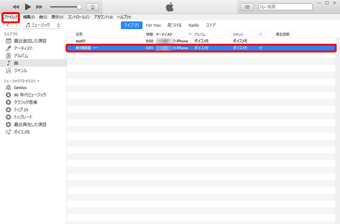
Task: Open the ファイル(F) menu
Action: pyautogui.click(x=11, y=17)
